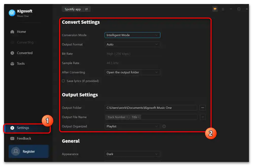Open the Conversion Mode dropdown
This screenshot has height=166, width=253.
click(x=132, y=35)
